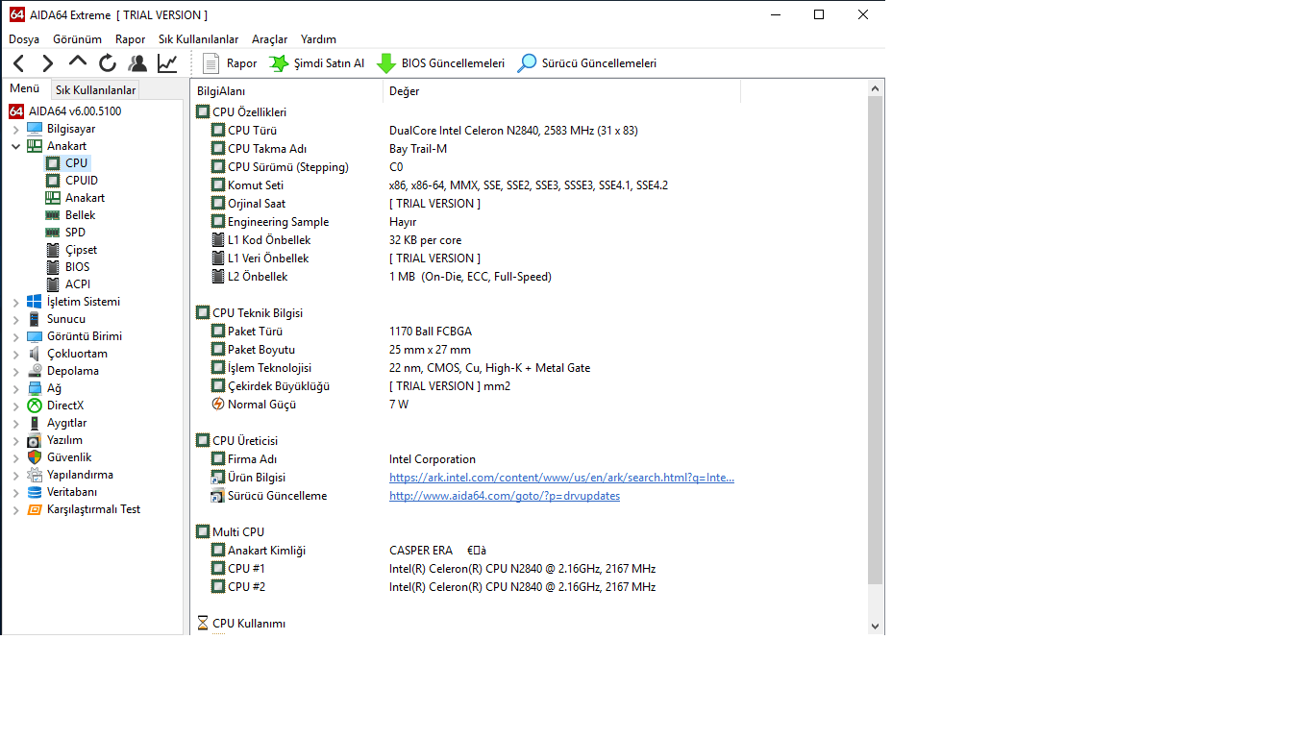The width and height of the screenshot is (1313, 738).
Task: Select the ACPI chip icon
Action: pos(53,284)
